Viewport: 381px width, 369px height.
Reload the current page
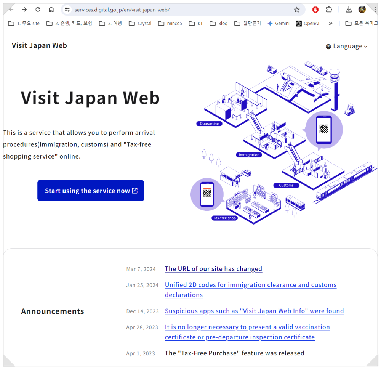(38, 9)
